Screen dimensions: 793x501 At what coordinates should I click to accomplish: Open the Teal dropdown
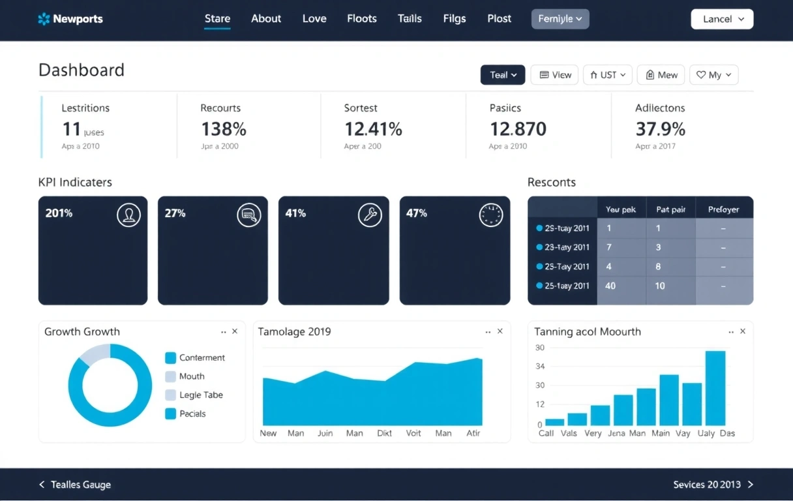(502, 74)
